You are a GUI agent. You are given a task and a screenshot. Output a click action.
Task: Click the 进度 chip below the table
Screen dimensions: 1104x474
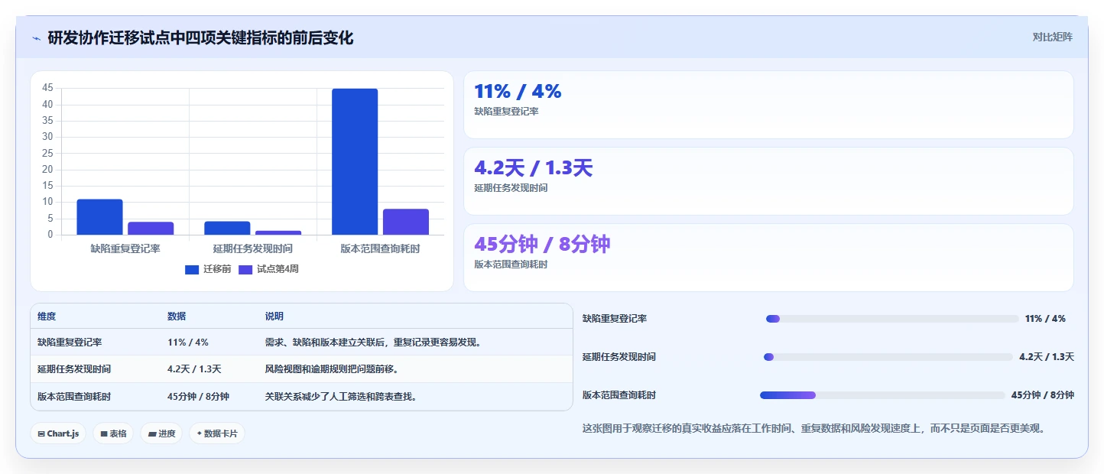click(161, 433)
